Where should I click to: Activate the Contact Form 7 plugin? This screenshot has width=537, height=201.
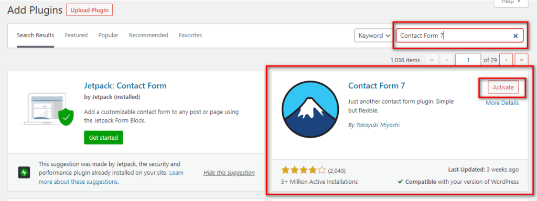pos(503,87)
